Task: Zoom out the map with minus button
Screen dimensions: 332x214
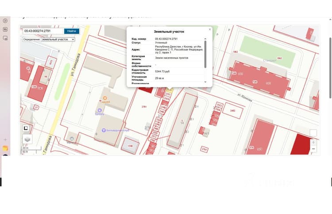Action: coord(313,149)
